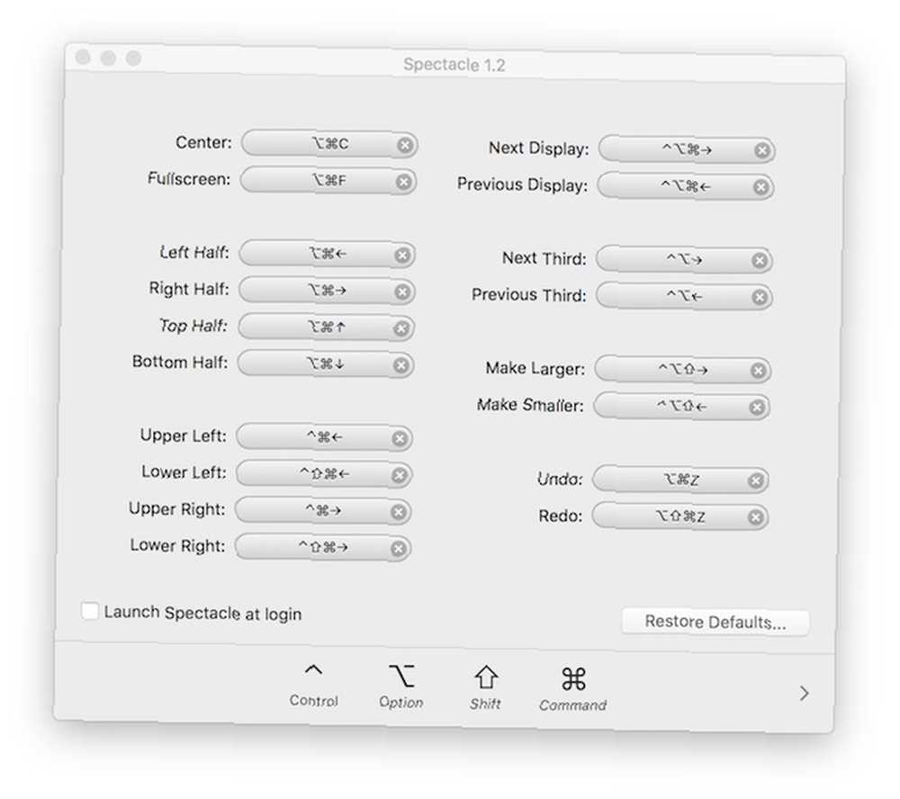Record a new Undo shortcut
The width and height of the screenshot is (900, 799).
pos(680,480)
